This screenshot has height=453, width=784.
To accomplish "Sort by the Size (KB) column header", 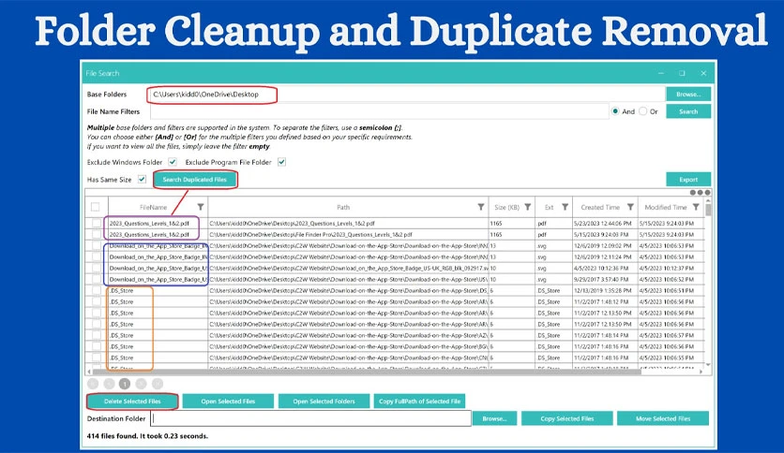I will 506,207.
